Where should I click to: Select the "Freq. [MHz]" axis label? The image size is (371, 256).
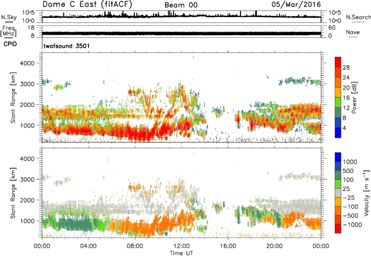click(8, 31)
